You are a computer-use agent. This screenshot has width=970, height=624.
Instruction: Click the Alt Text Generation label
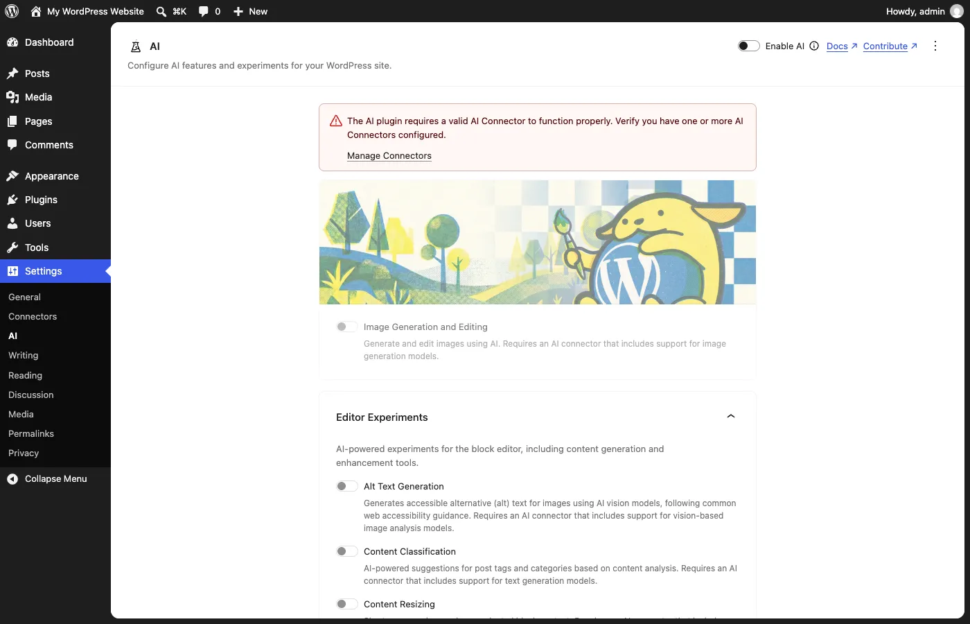[x=404, y=487]
